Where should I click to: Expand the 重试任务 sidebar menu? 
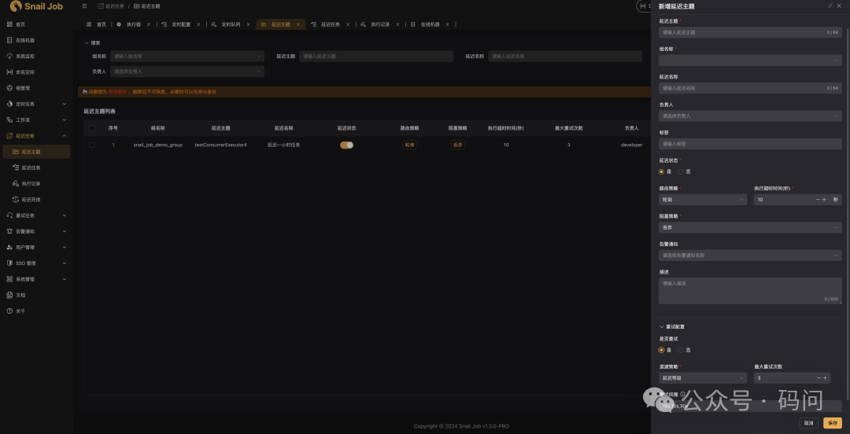[36, 215]
